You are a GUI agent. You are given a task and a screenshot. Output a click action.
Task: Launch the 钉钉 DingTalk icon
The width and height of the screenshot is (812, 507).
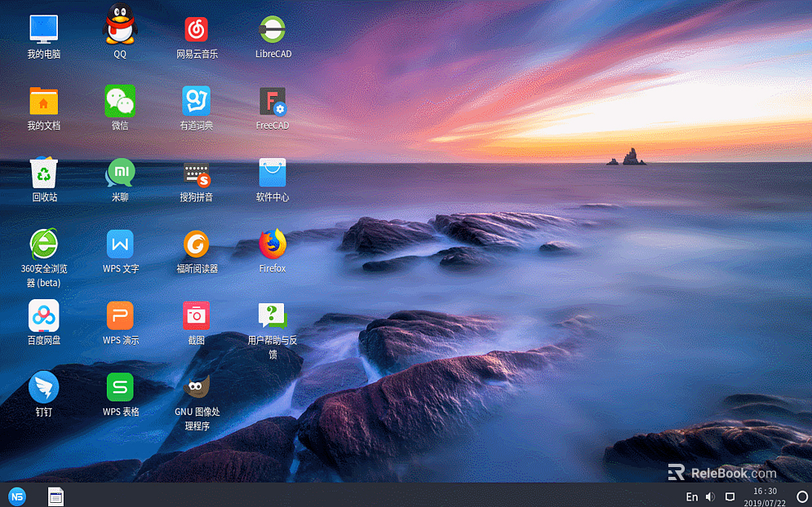click(44, 387)
